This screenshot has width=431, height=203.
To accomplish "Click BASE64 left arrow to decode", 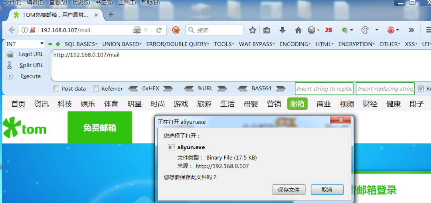I will pyautogui.click(x=243, y=89).
